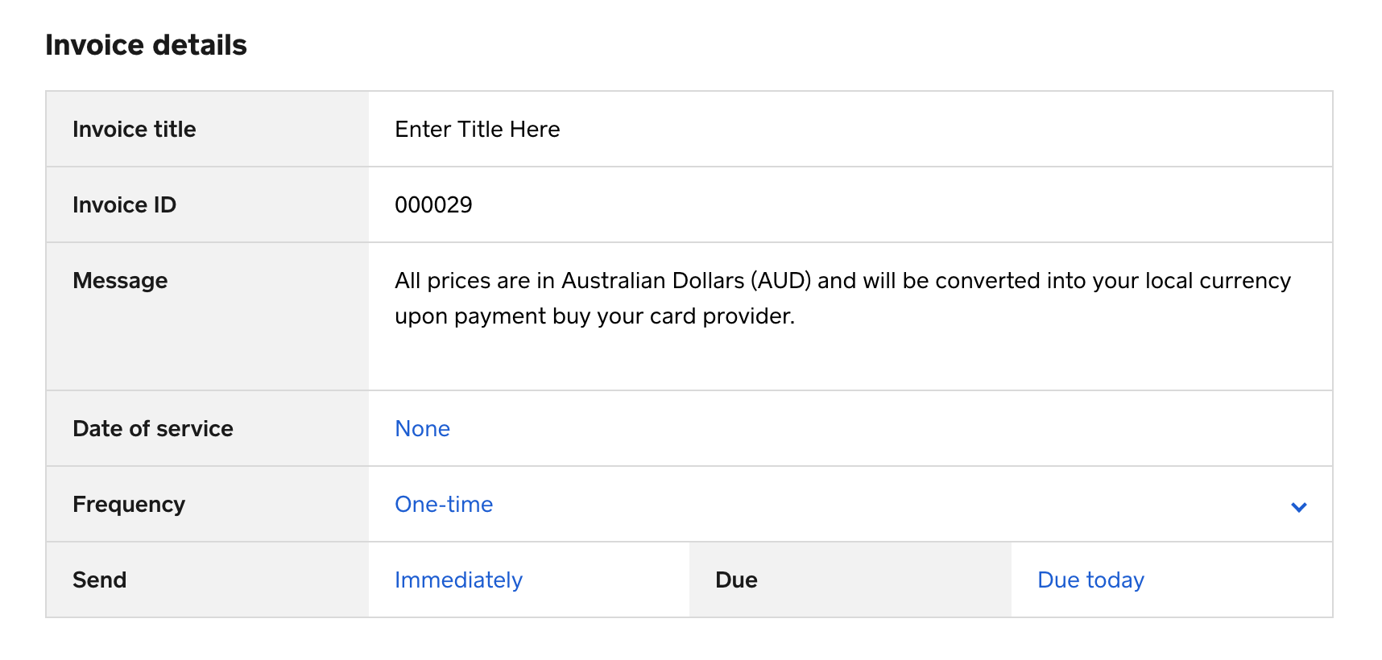The width and height of the screenshot is (1382, 660).
Task: Click "Australian" in the message text
Action: pos(612,281)
